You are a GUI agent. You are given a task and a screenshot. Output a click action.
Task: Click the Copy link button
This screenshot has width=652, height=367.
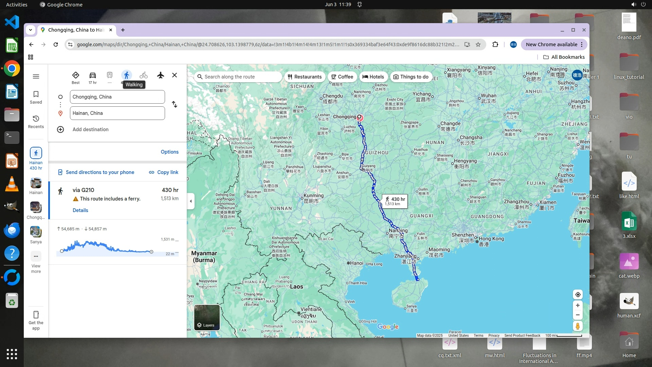point(164,172)
